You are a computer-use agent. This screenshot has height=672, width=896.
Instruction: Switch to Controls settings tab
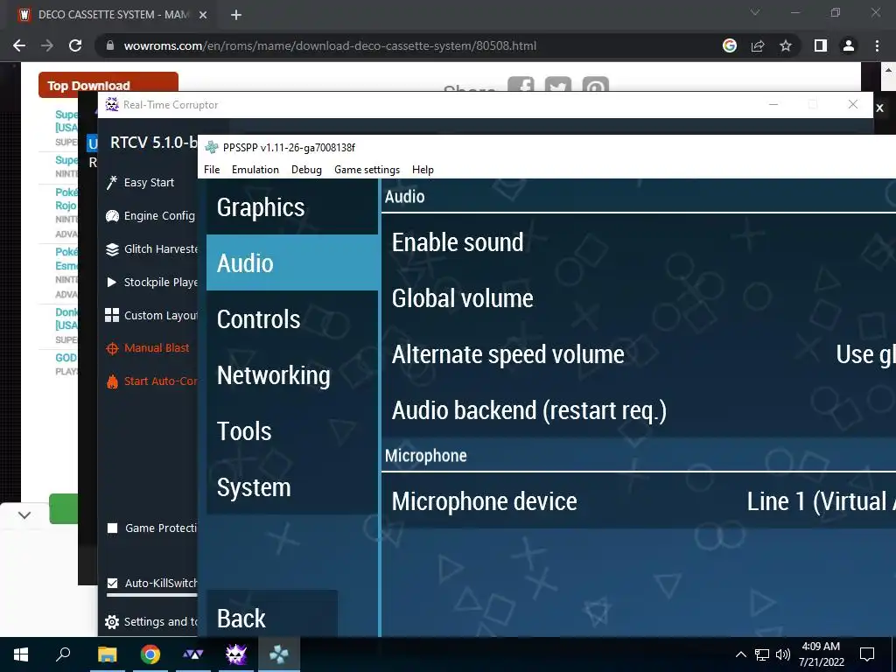(x=292, y=318)
